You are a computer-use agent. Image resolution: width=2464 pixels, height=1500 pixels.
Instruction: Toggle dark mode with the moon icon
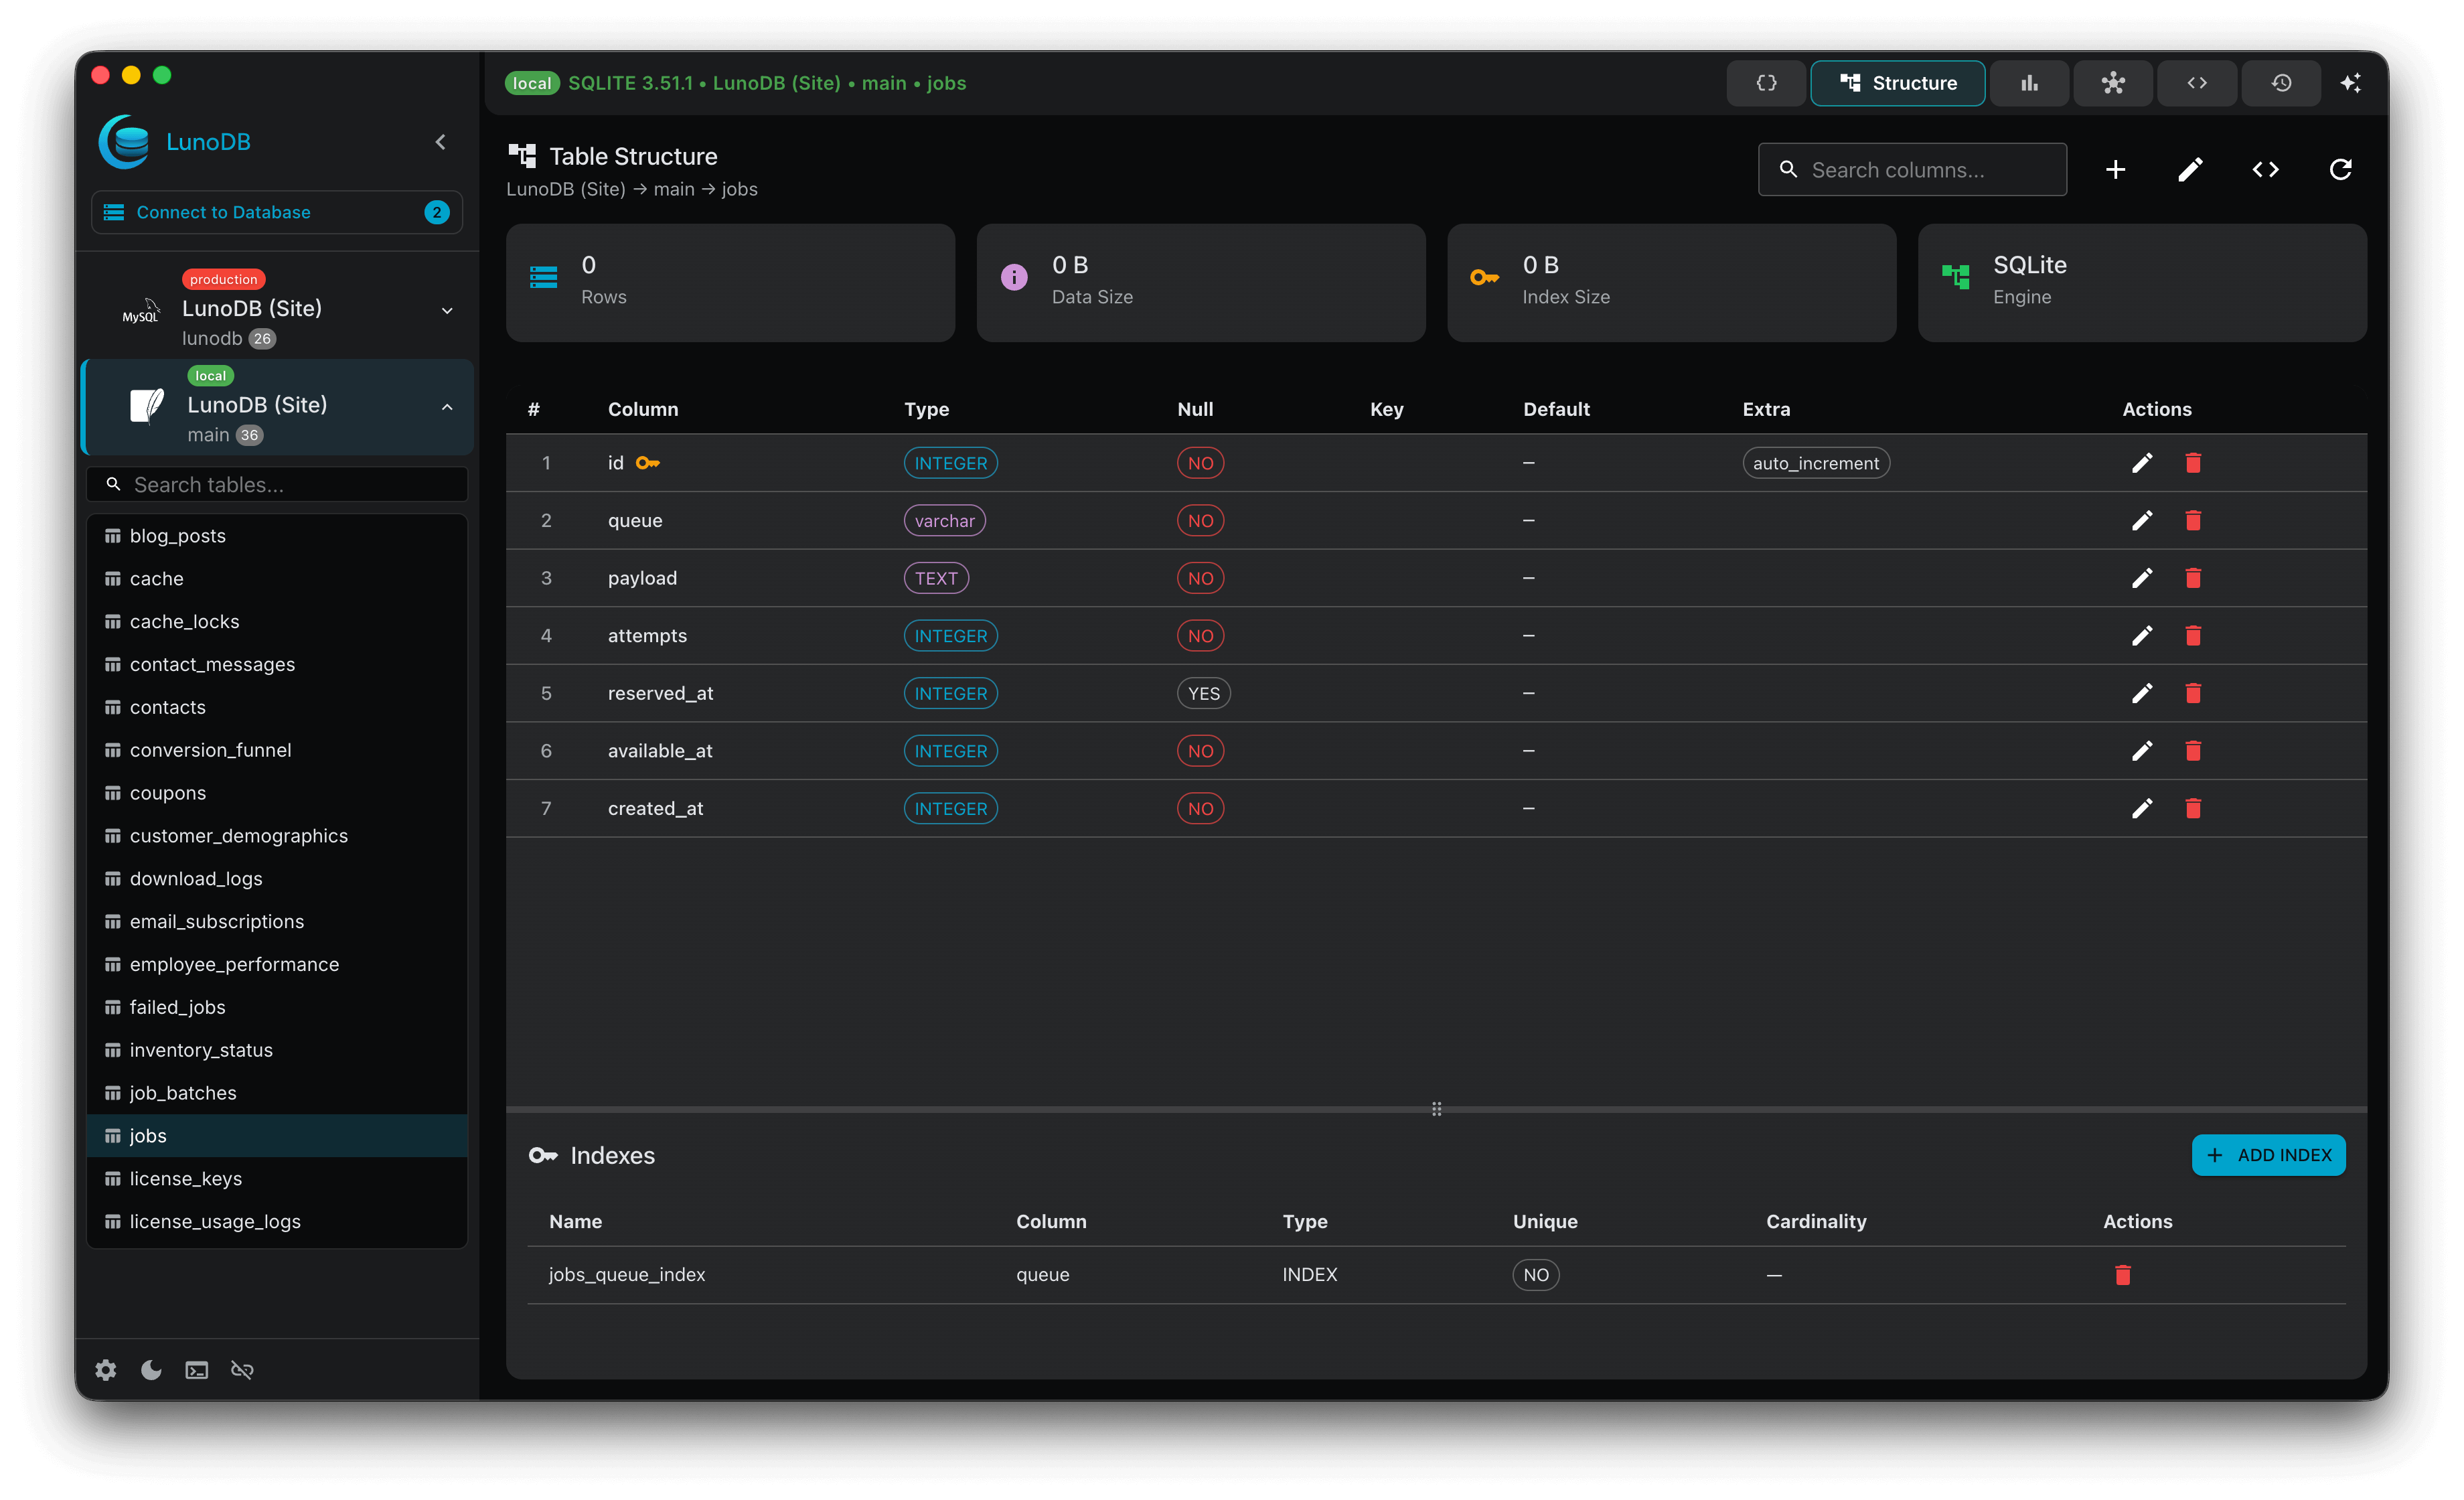151,1370
